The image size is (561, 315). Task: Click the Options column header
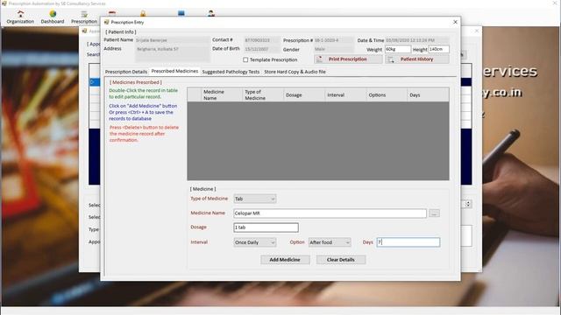tap(387, 95)
